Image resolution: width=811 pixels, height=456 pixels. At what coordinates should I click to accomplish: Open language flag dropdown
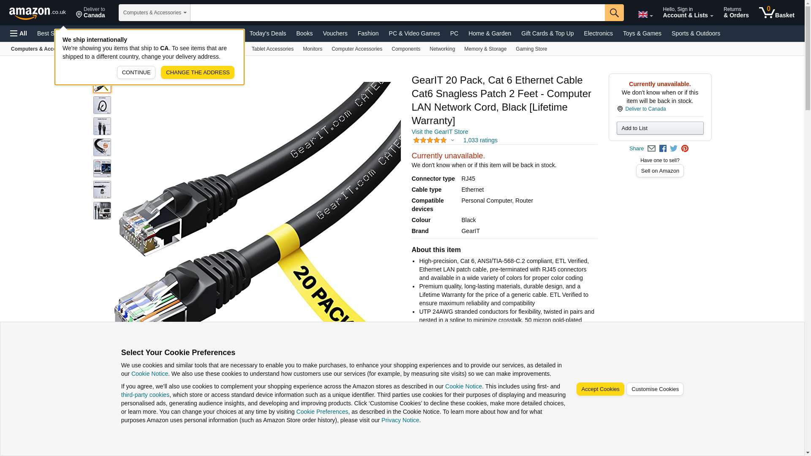645,15
